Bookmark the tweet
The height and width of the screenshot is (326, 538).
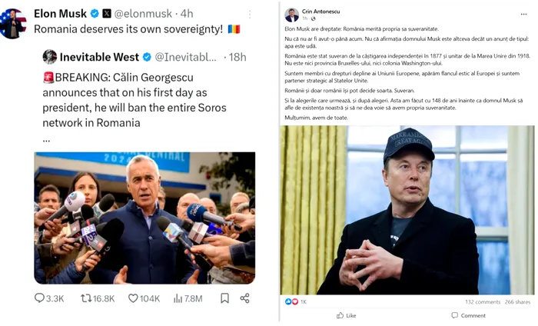225,298
